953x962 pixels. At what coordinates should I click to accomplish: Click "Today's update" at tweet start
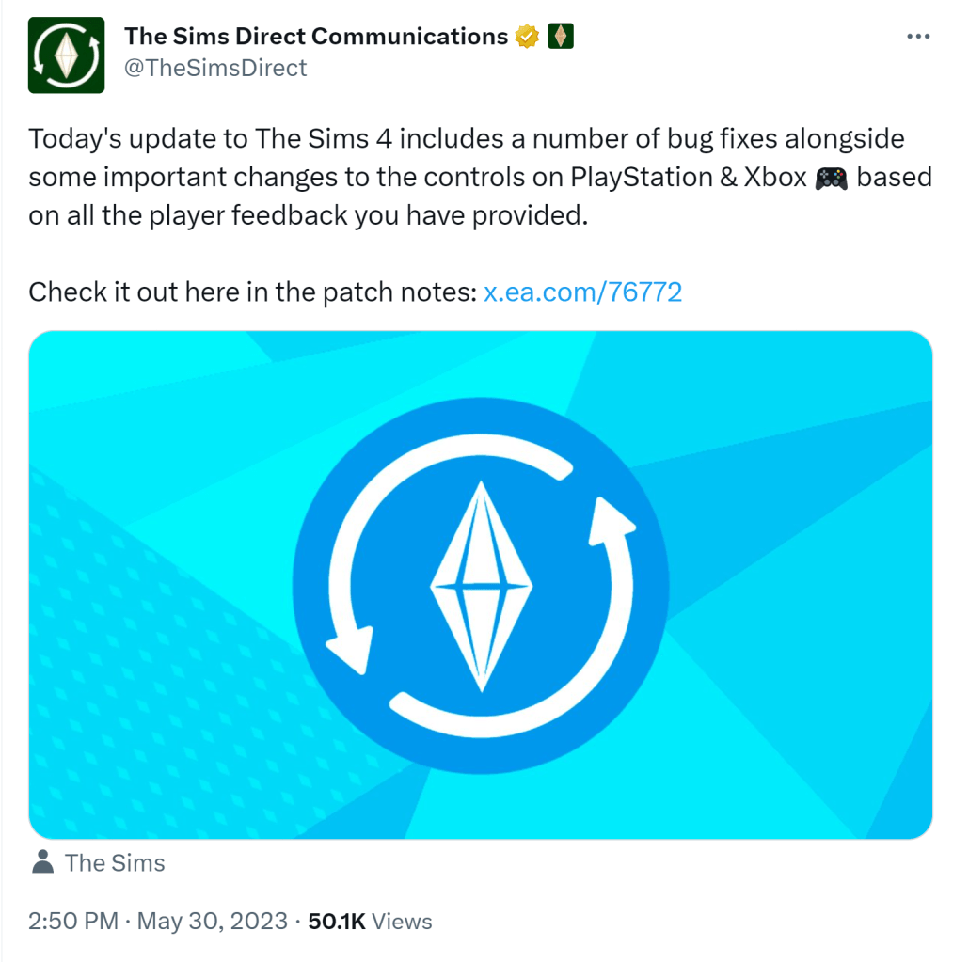pyautogui.click(x=121, y=139)
